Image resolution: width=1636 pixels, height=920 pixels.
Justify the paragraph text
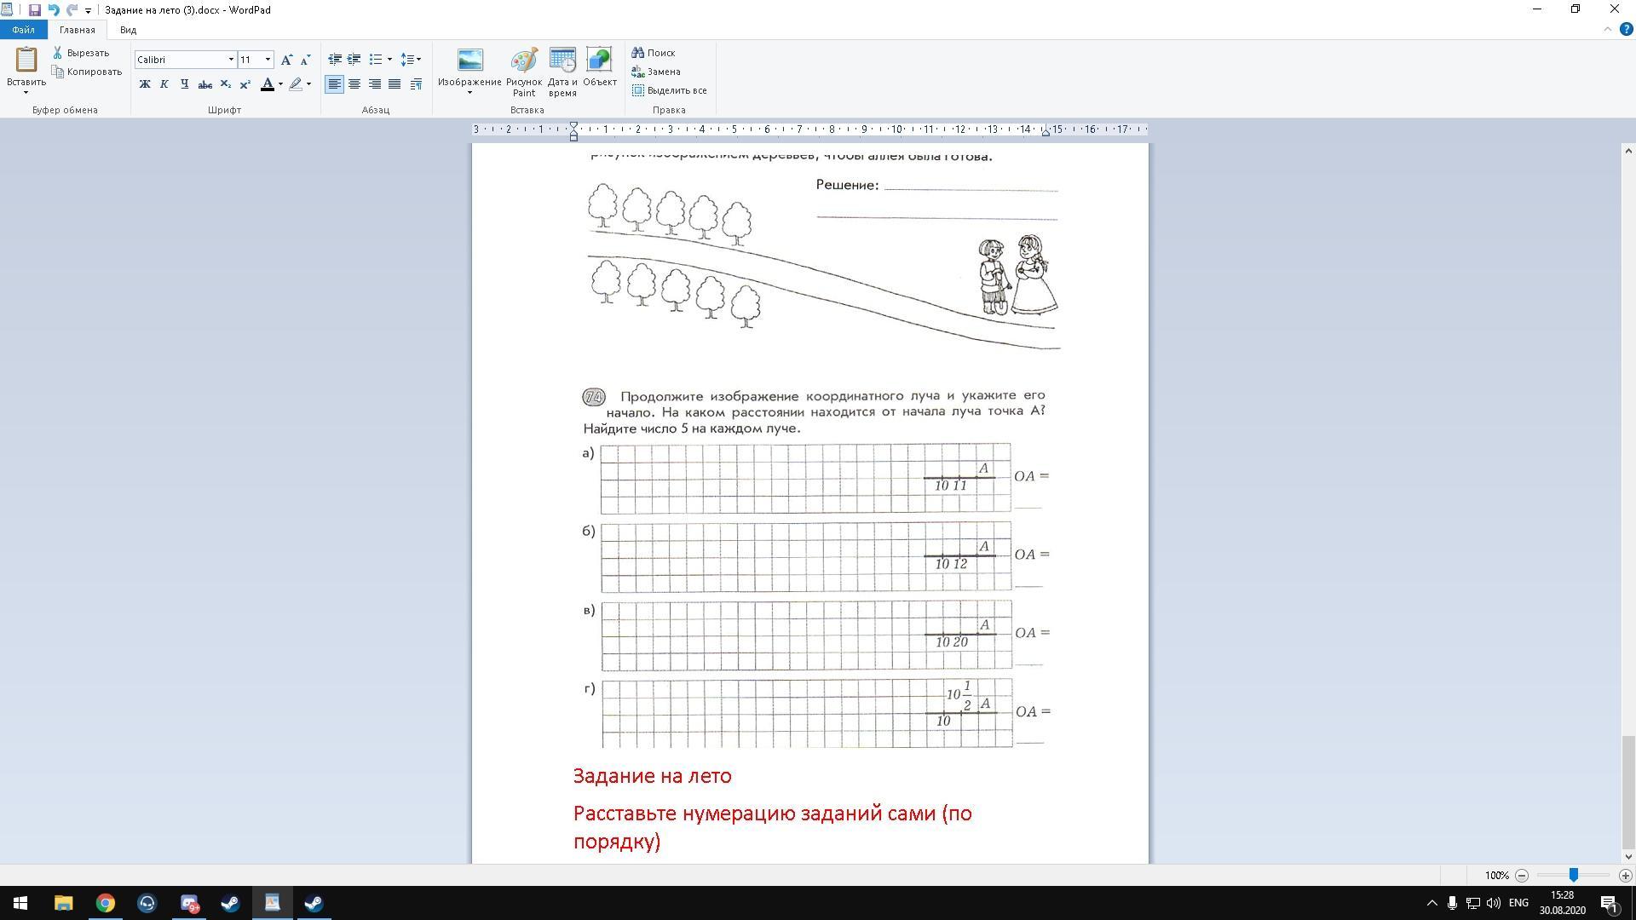pyautogui.click(x=395, y=84)
